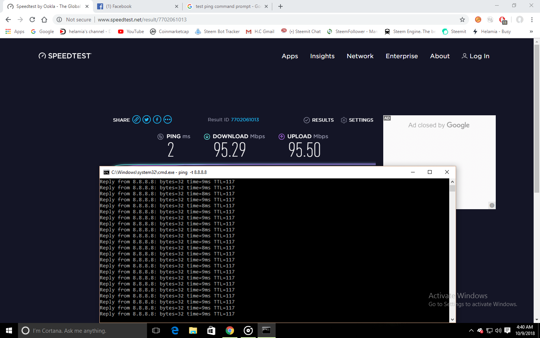This screenshot has height=338, width=540.
Task: Click the Log In link
Action: pos(475,56)
